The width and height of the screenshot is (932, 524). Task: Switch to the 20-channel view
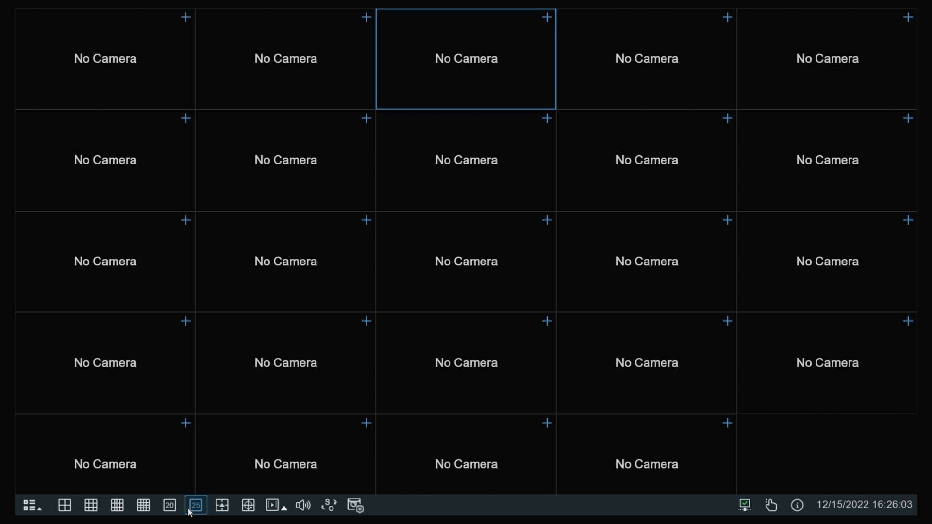pos(169,506)
